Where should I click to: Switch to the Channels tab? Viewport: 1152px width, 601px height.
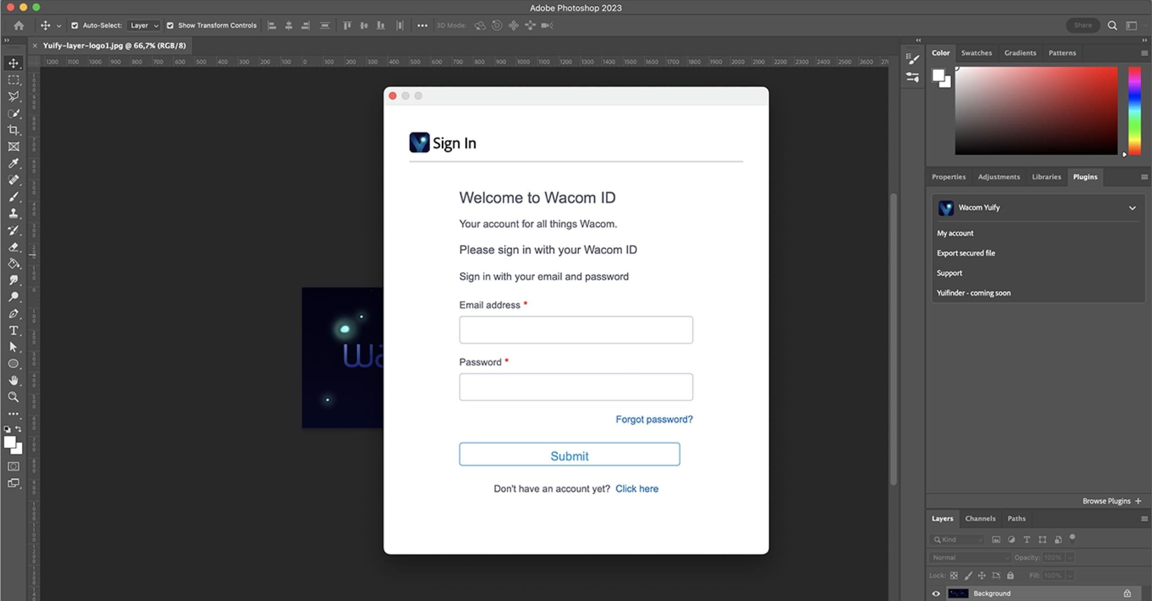pyautogui.click(x=980, y=519)
